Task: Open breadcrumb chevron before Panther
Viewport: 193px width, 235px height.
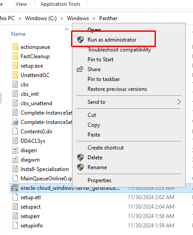Action: click(x=94, y=19)
